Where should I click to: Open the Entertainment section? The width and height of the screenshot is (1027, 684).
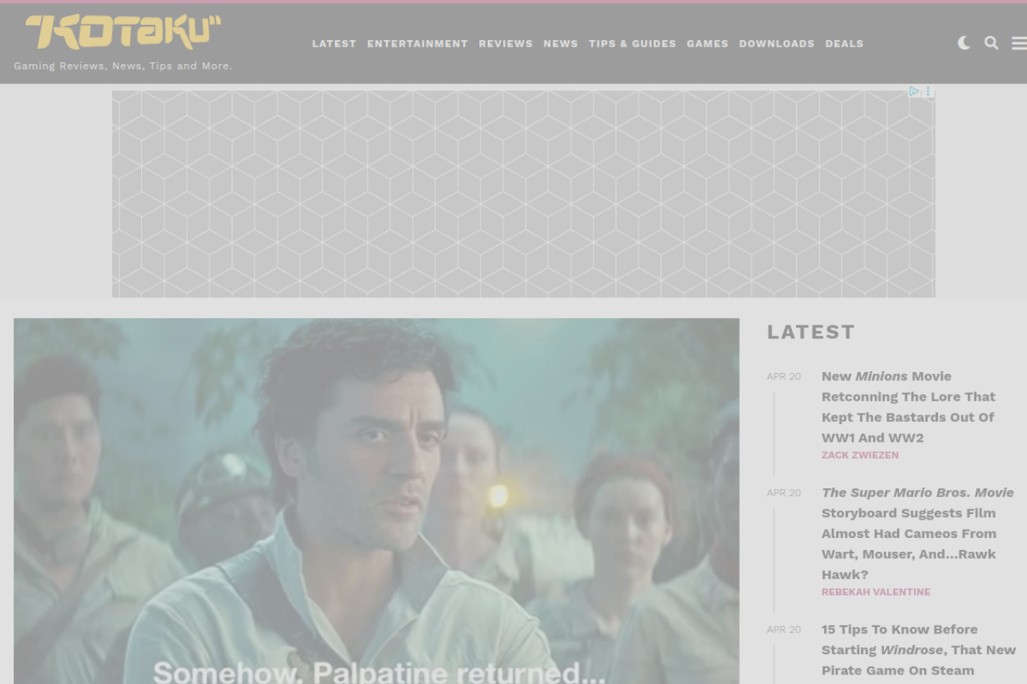pos(417,43)
